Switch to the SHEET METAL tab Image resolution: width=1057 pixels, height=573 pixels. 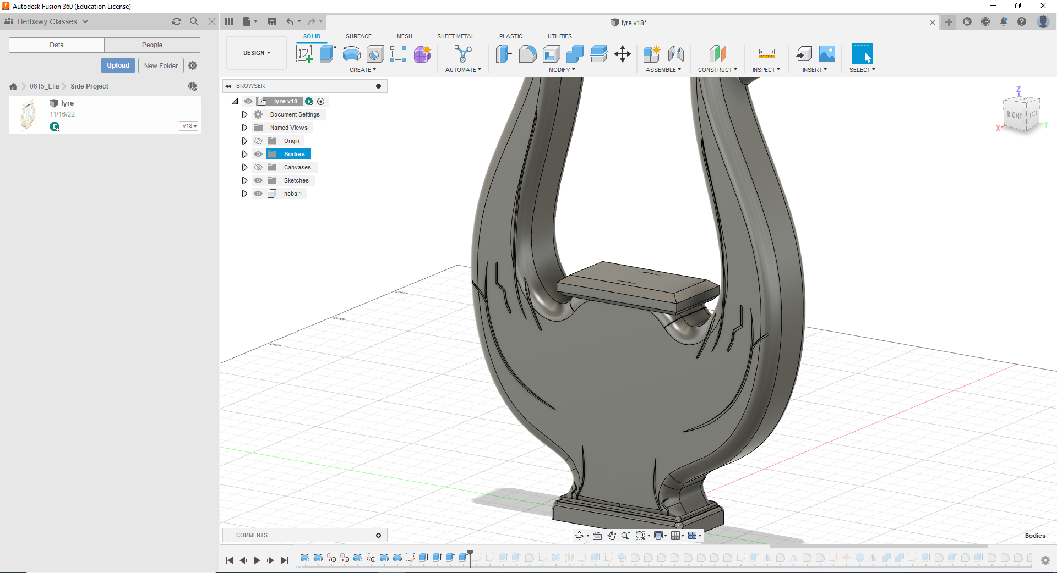click(x=455, y=36)
